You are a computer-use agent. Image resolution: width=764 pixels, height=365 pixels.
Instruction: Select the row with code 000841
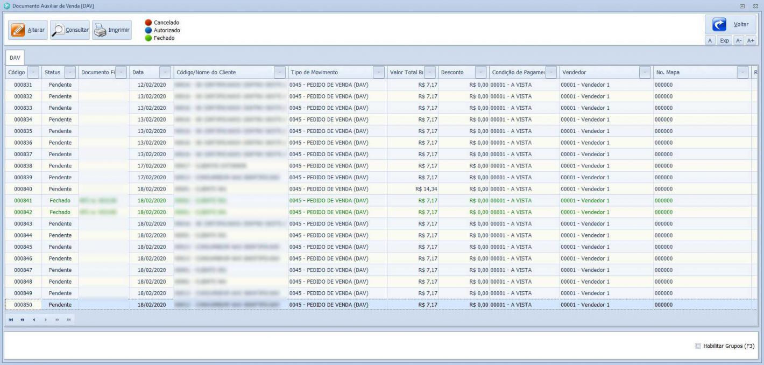tap(23, 200)
